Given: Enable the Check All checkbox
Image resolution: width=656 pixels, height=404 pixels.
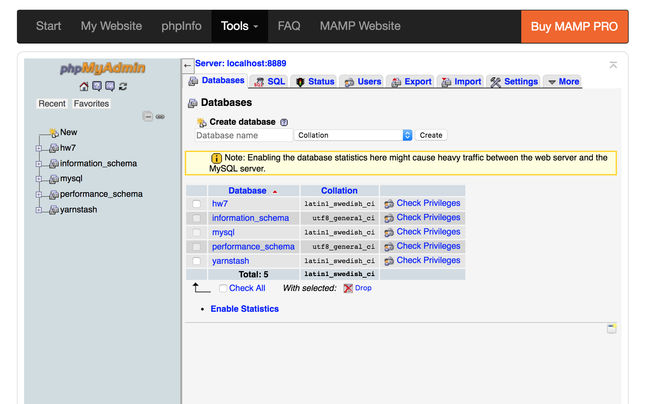Looking at the screenshot, I should [x=223, y=288].
